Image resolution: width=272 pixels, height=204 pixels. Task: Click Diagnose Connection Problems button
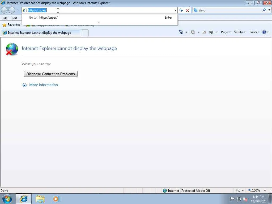[51, 74]
